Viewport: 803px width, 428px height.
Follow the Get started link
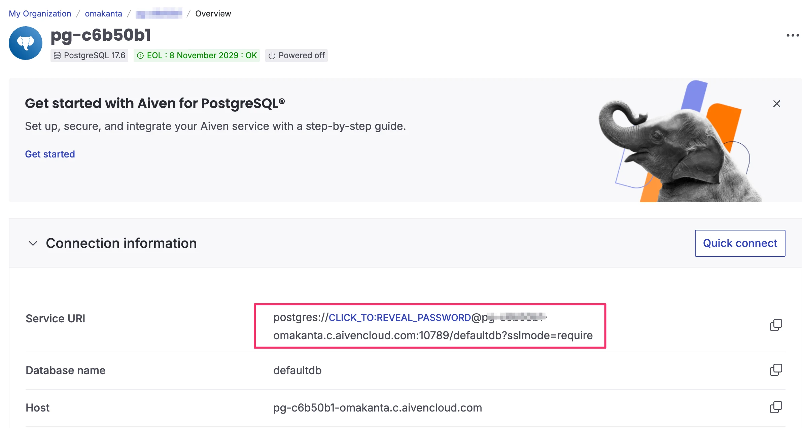click(x=50, y=154)
